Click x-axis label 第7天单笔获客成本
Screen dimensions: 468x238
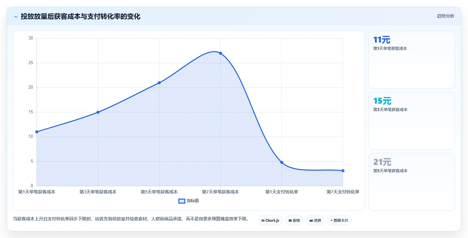click(x=220, y=192)
